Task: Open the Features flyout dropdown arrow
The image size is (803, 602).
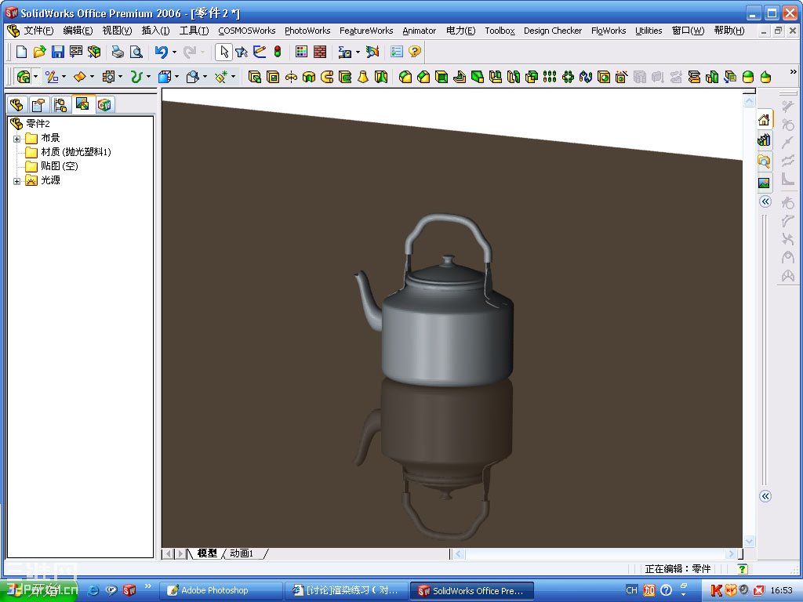Action: tap(35, 77)
